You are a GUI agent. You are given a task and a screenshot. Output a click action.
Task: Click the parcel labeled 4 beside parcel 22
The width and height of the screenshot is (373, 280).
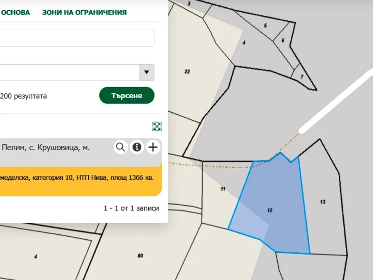[244, 43]
